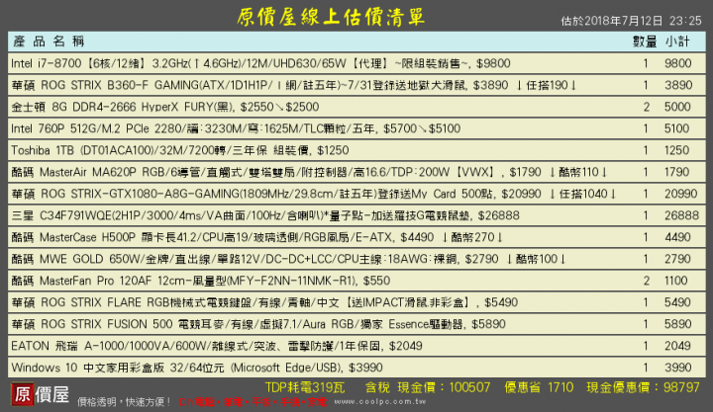Viewport: 713px width, 412px height.
Task: Click the 價格透明,快速方便 slogan
Action: [x=125, y=402]
